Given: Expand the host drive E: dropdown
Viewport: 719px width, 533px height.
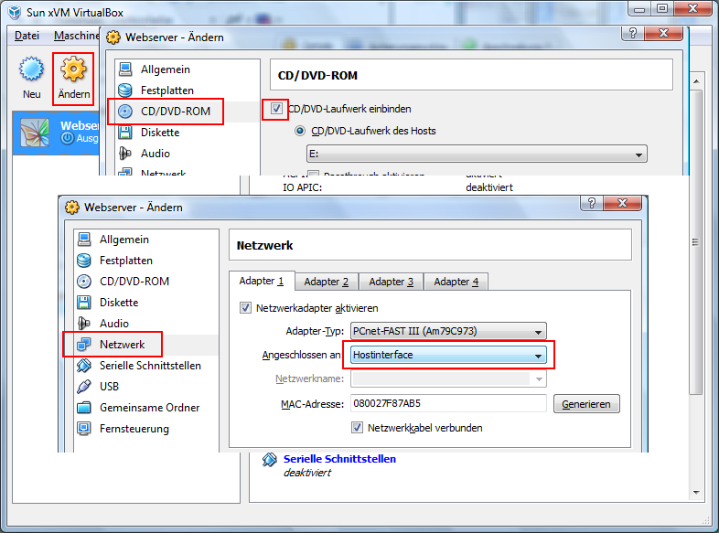Looking at the screenshot, I should [477, 155].
